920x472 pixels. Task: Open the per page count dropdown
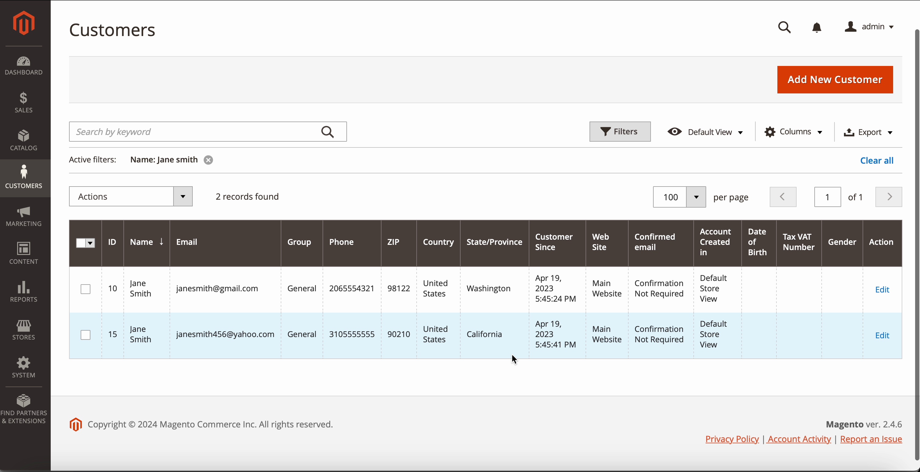tap(696, 197)
